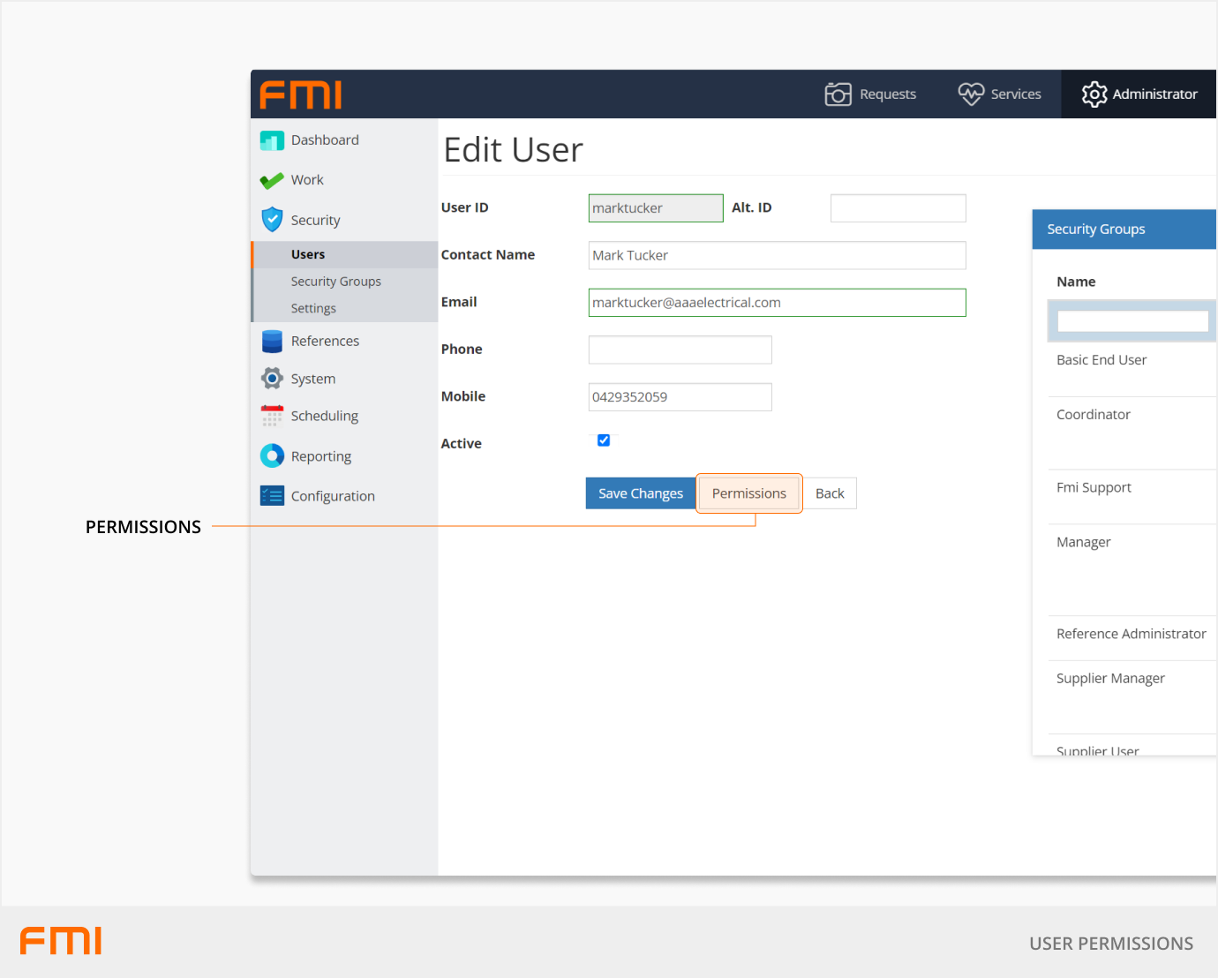The width and height of the screenshot is (1218, 978).
Task: Click the Security shield icon
Action: (272, 220)
